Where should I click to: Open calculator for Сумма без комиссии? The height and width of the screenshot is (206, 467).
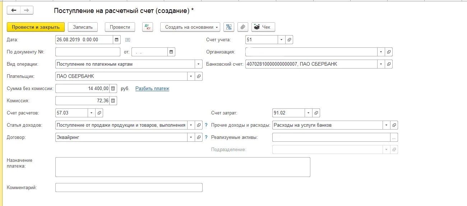[113, 88]
